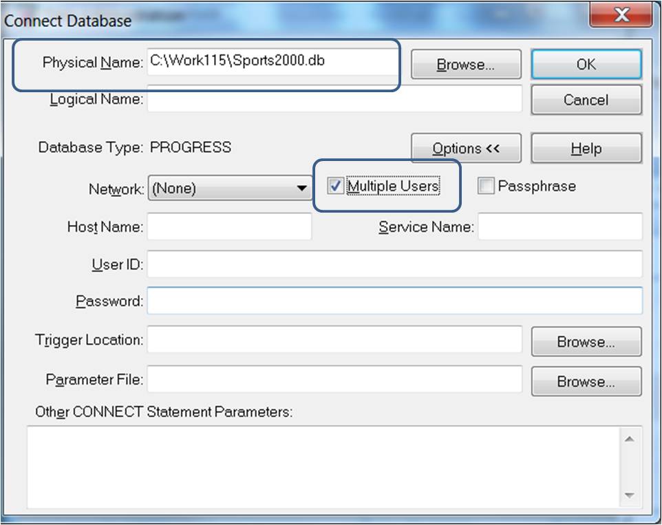Collapse the Options << section

(x=466, y=148)
